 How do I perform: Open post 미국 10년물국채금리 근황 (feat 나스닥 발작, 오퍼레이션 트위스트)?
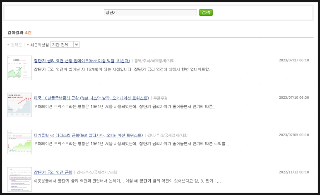[91, 98]
